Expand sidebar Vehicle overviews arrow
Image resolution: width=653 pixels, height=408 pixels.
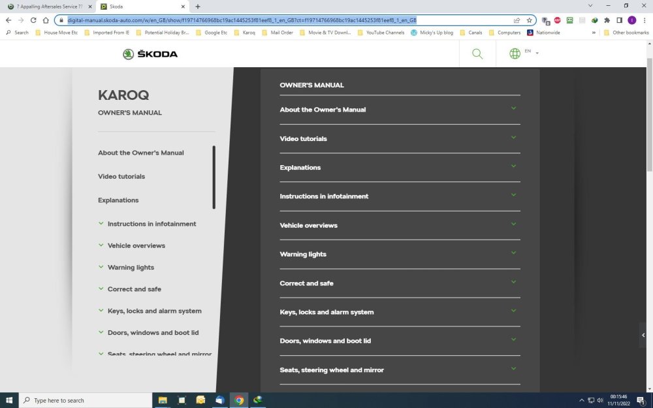(x=101, y=245)
